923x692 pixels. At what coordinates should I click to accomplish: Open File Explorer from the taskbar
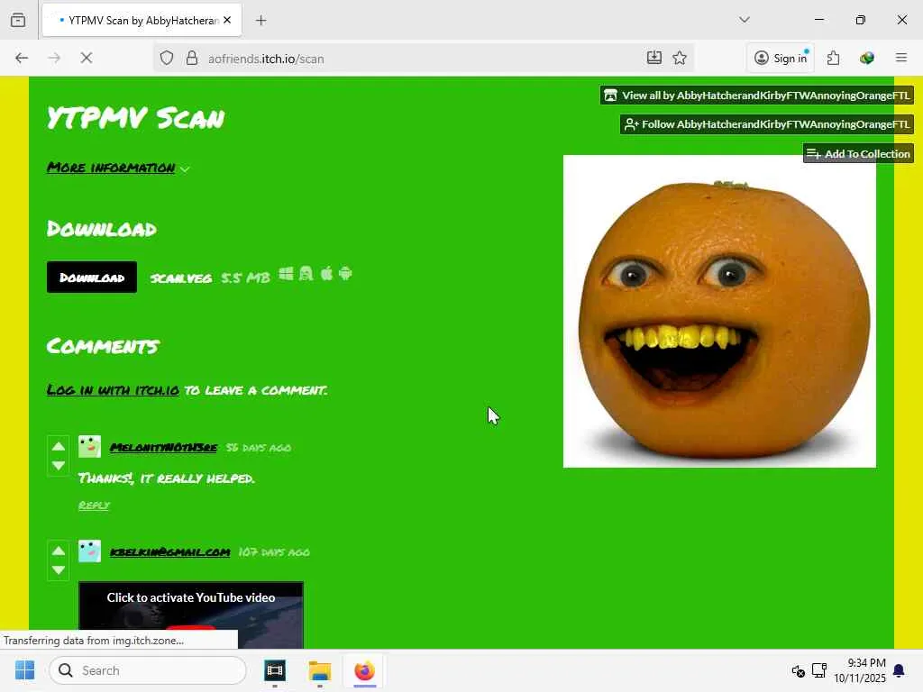click(x=320, y=670)
